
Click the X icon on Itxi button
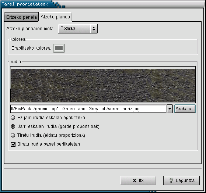(135, 181)
